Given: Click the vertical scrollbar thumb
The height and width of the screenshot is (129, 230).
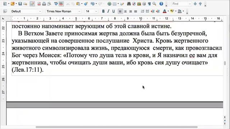Looking at the screenshot, I should click(225, 63).
